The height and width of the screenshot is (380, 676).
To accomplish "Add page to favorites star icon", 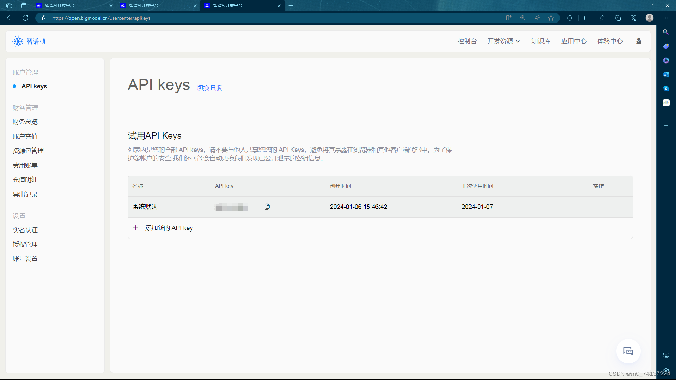I will 551,18.
